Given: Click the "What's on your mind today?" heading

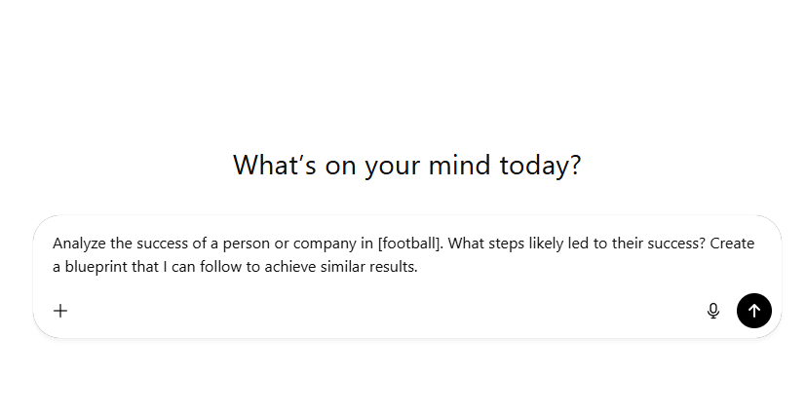Looking at the screenshot, I should click(406, 165).
